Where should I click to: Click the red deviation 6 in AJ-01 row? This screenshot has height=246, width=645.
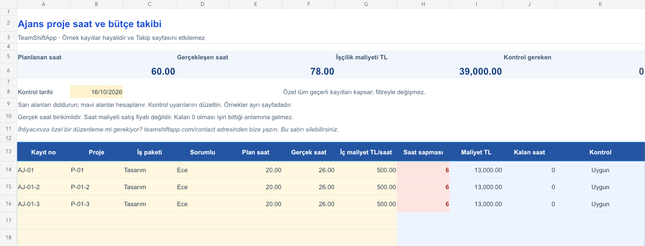click(423, 170)
